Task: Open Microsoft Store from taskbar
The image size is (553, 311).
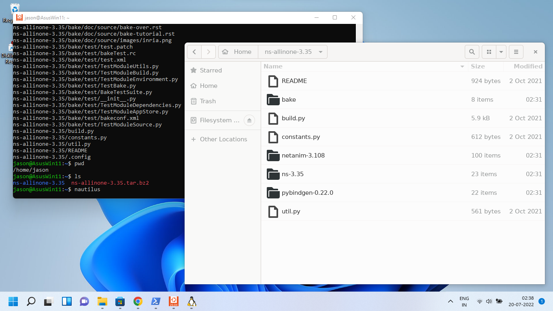Action: (x=120, y=301)
